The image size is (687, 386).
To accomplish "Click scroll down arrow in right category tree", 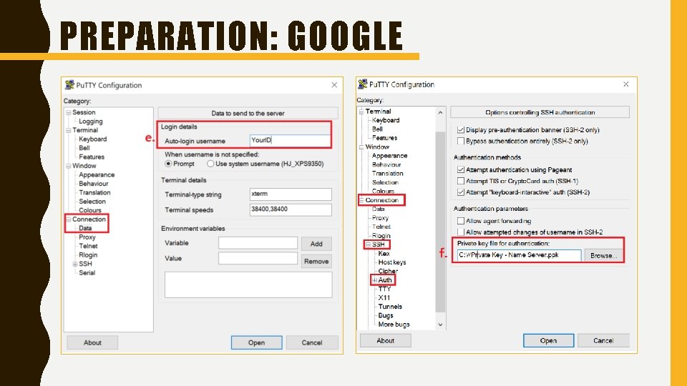I will 440,325.
